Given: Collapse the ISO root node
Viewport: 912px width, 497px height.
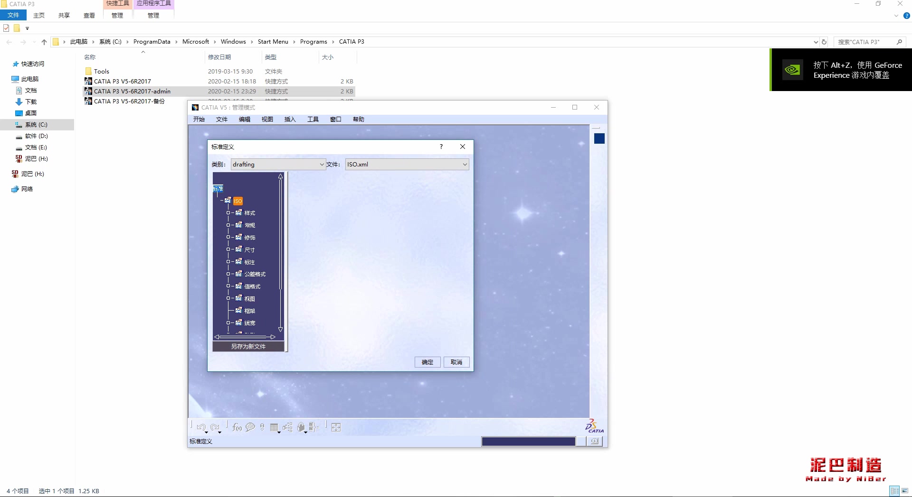Looking at the screenshot, I should [x=222, y=201].
